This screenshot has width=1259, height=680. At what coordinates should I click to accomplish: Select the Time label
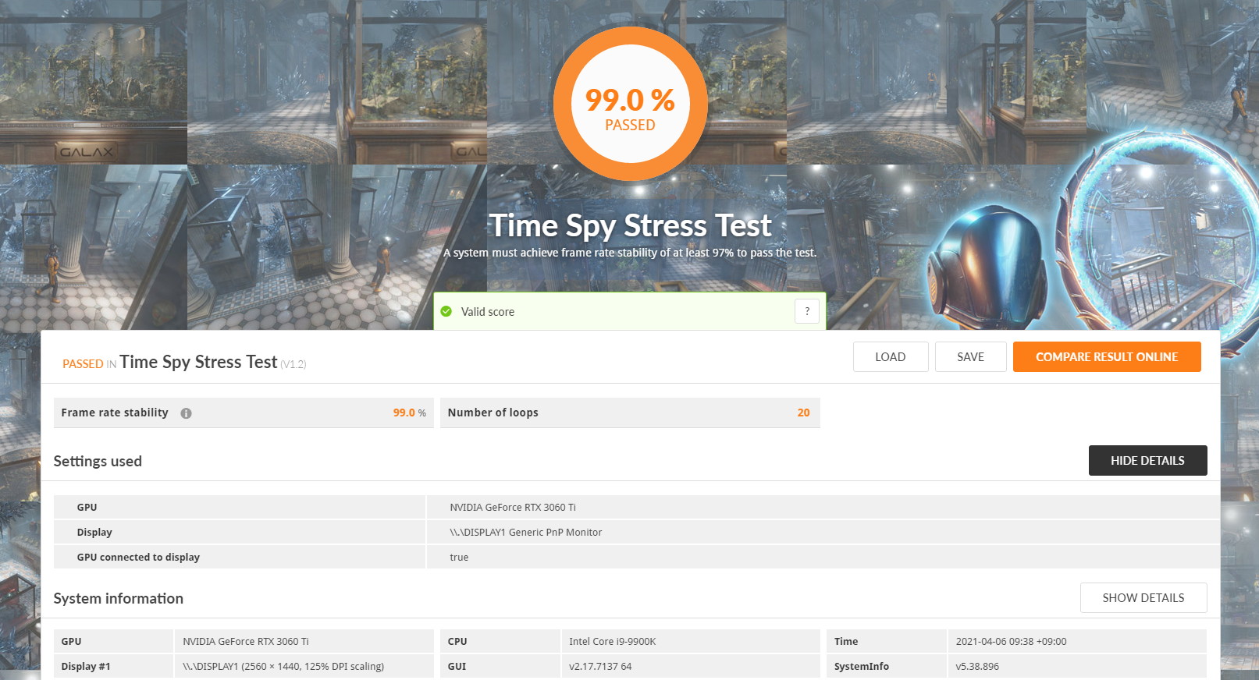click(x=846, y=642)
